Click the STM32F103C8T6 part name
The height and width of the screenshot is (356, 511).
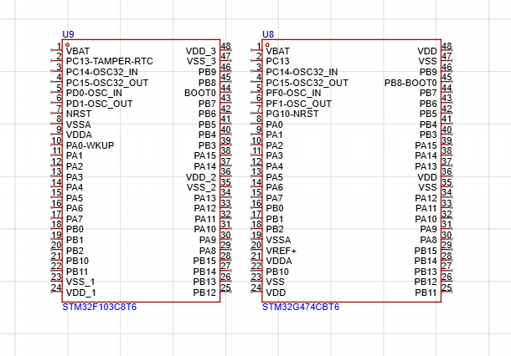coord(100,307)
